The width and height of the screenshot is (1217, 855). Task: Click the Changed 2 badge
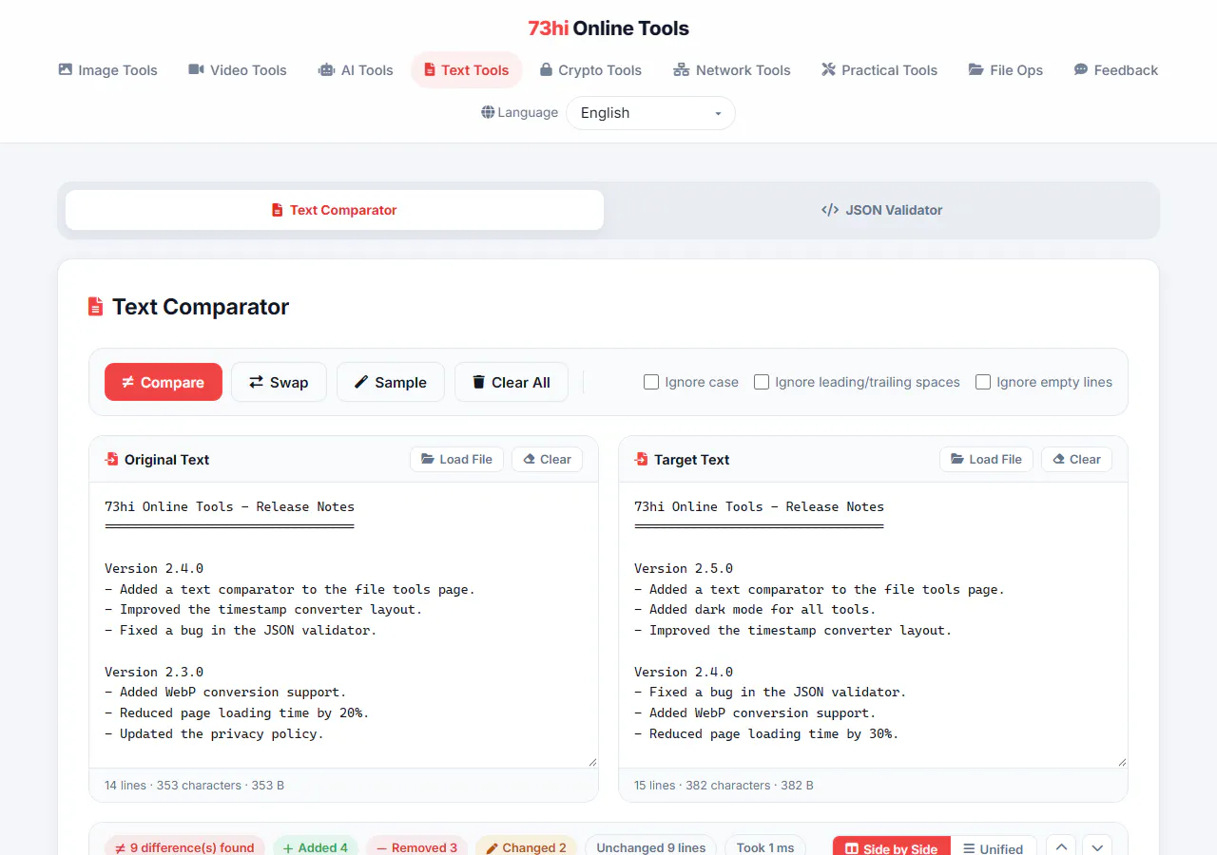(526, 846)
